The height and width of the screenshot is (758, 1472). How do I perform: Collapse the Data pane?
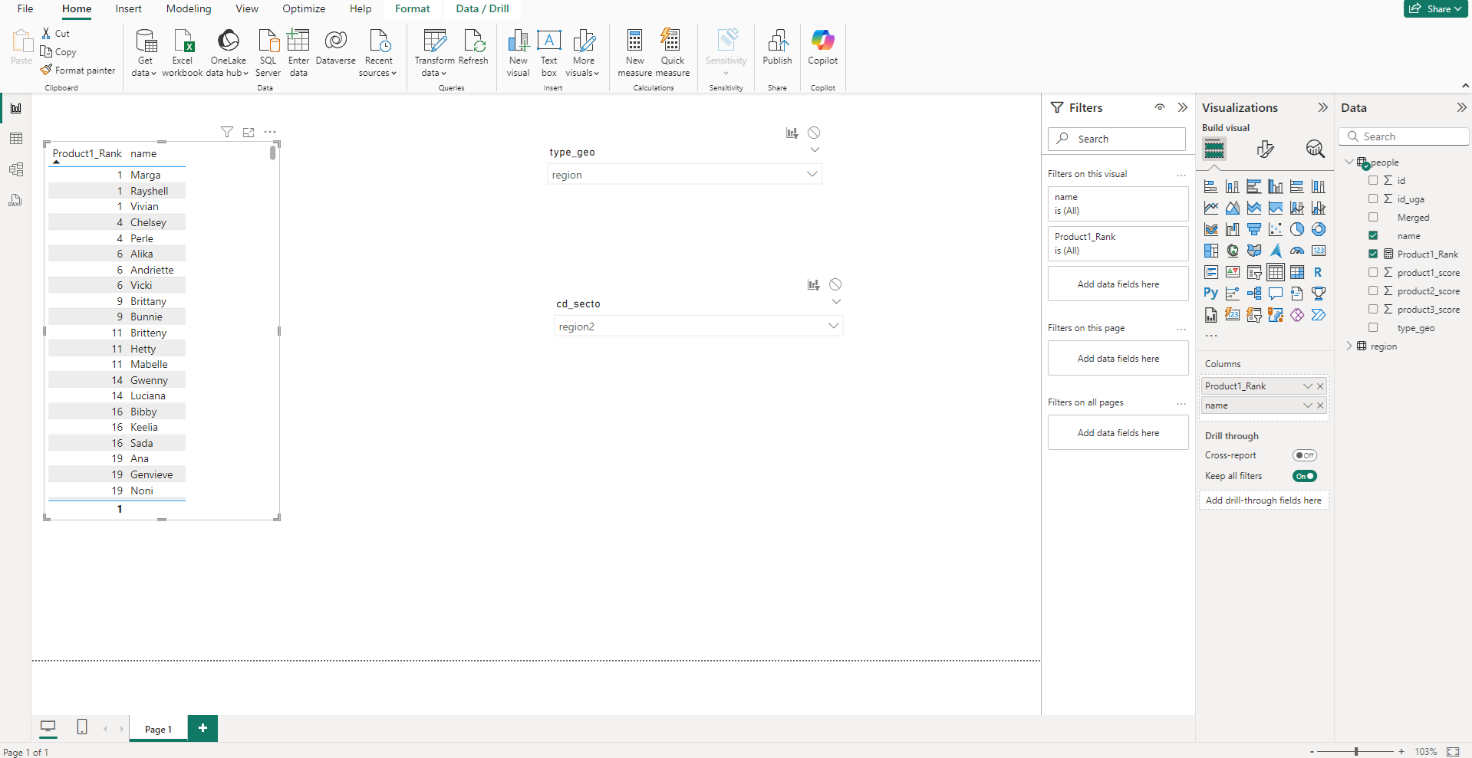pos(1461,107)
